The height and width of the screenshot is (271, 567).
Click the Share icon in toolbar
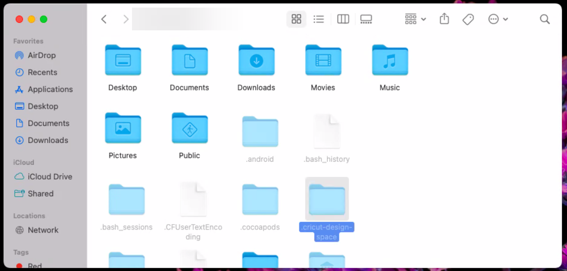pyautogui.click(x=444, y=19)
